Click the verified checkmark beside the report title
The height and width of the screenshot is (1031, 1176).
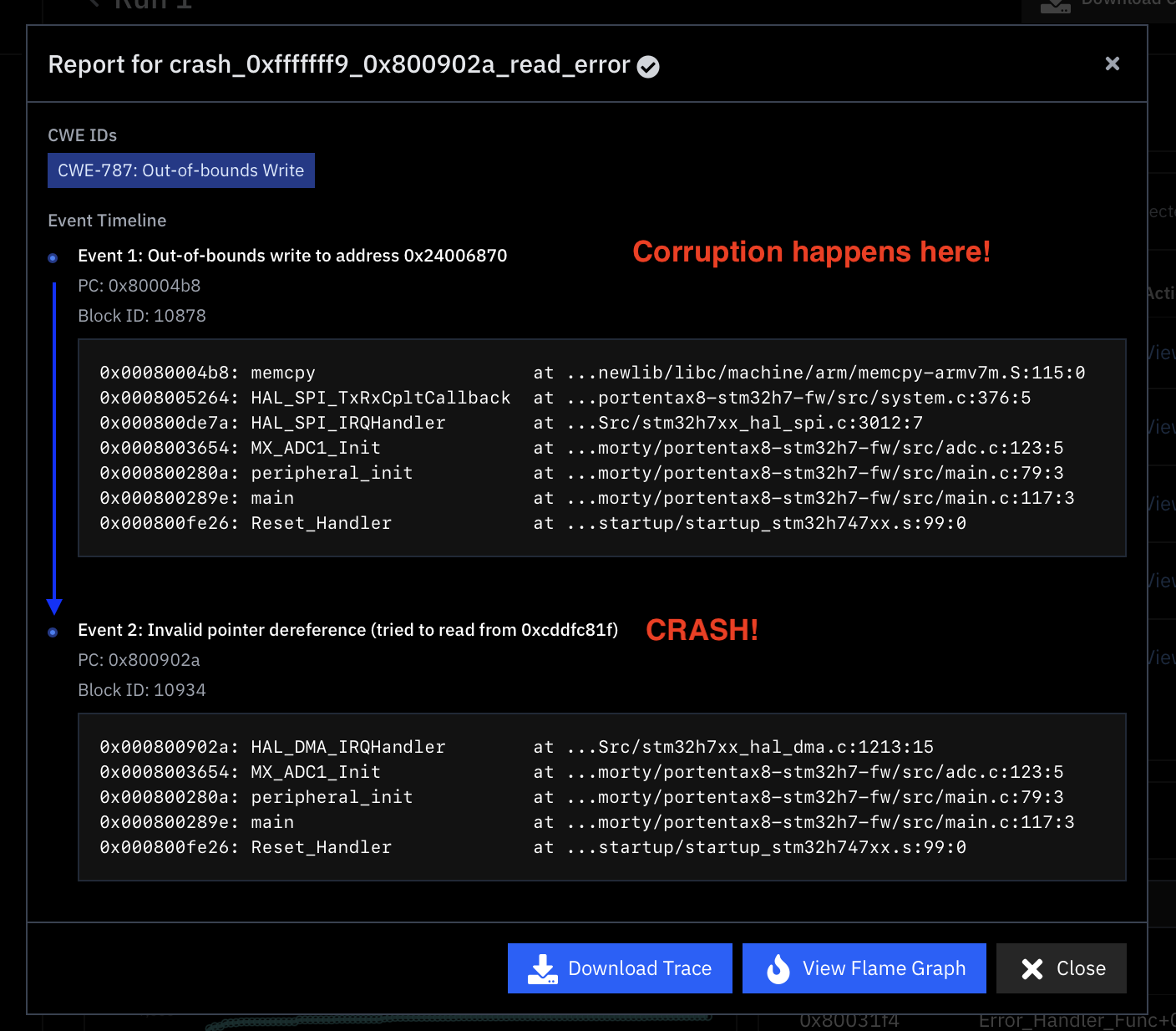coord(648,66)
